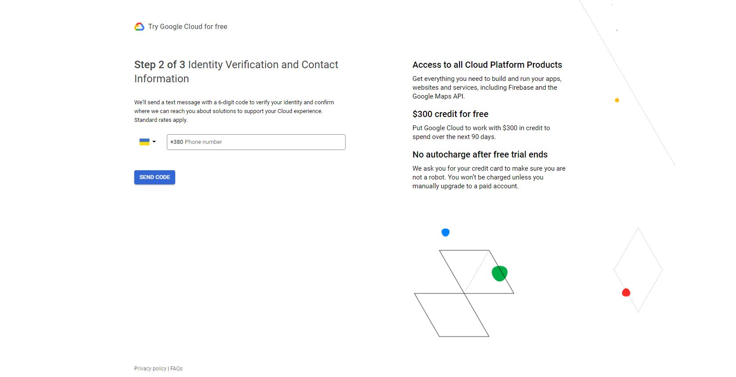The width and height of the screenshot is (736, 377).
Task: Click Access to all Cloud Platform Products heading
Action: click(487, 65)
